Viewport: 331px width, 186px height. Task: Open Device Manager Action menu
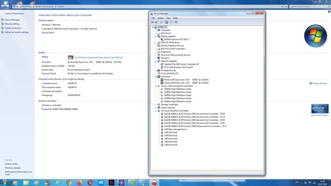tap(160, 18)
